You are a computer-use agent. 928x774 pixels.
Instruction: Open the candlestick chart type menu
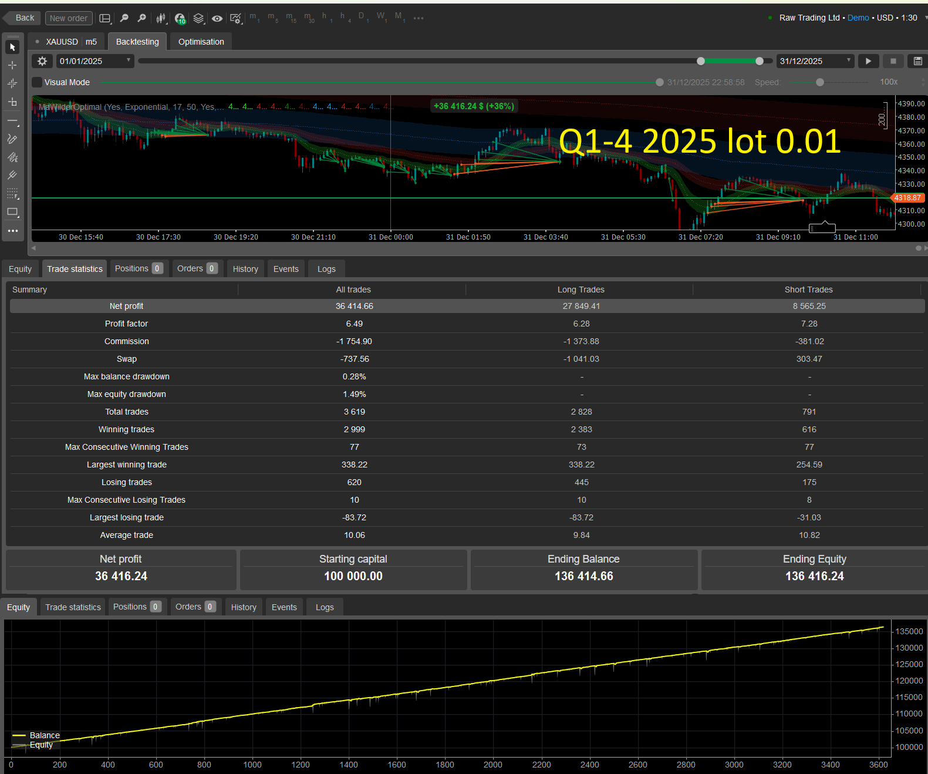click(161, 18)
